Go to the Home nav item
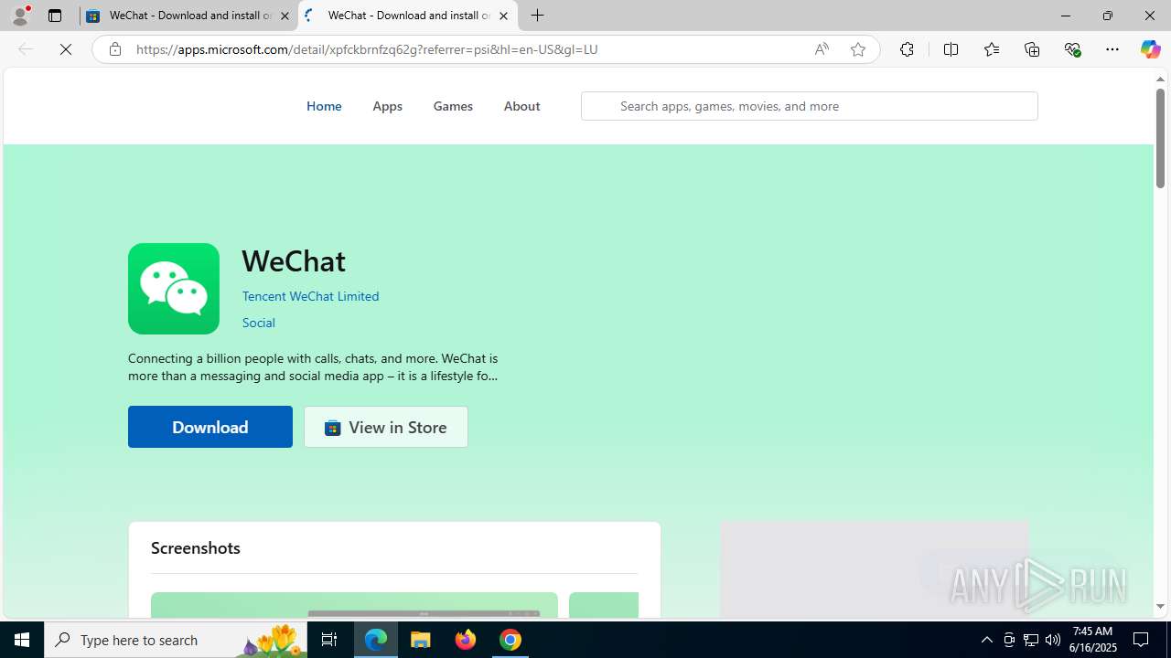Viewport: 1171px width, 658px height. tap(324, 106)
